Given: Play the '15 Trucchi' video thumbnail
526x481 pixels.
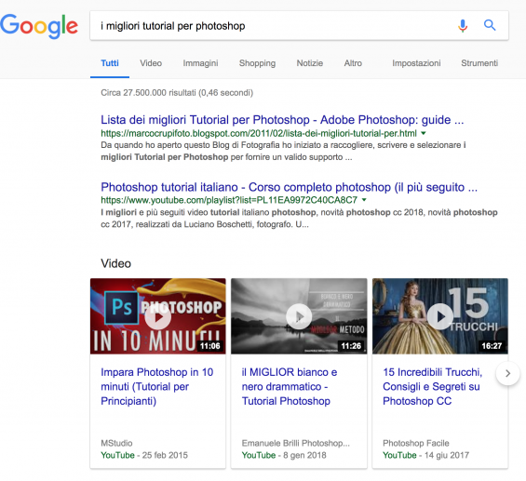Looking at the screenshot, I should coord(440,316).
